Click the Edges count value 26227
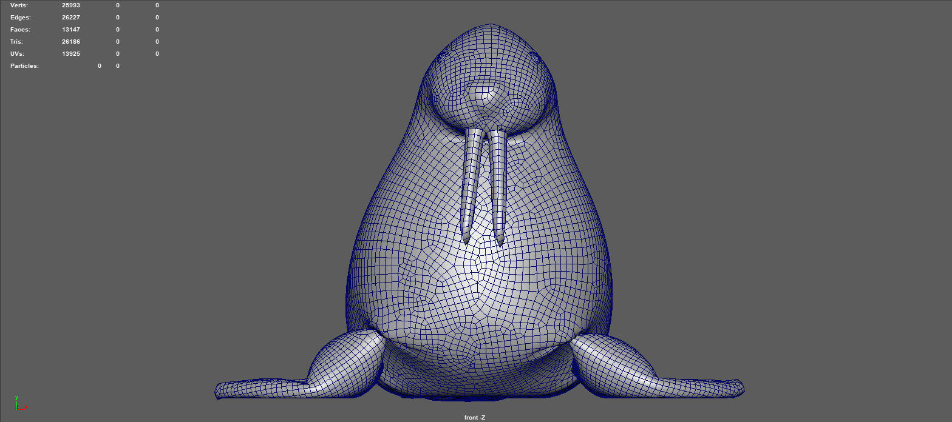Viewport: 952px width, 422px height. click(70, 17)
